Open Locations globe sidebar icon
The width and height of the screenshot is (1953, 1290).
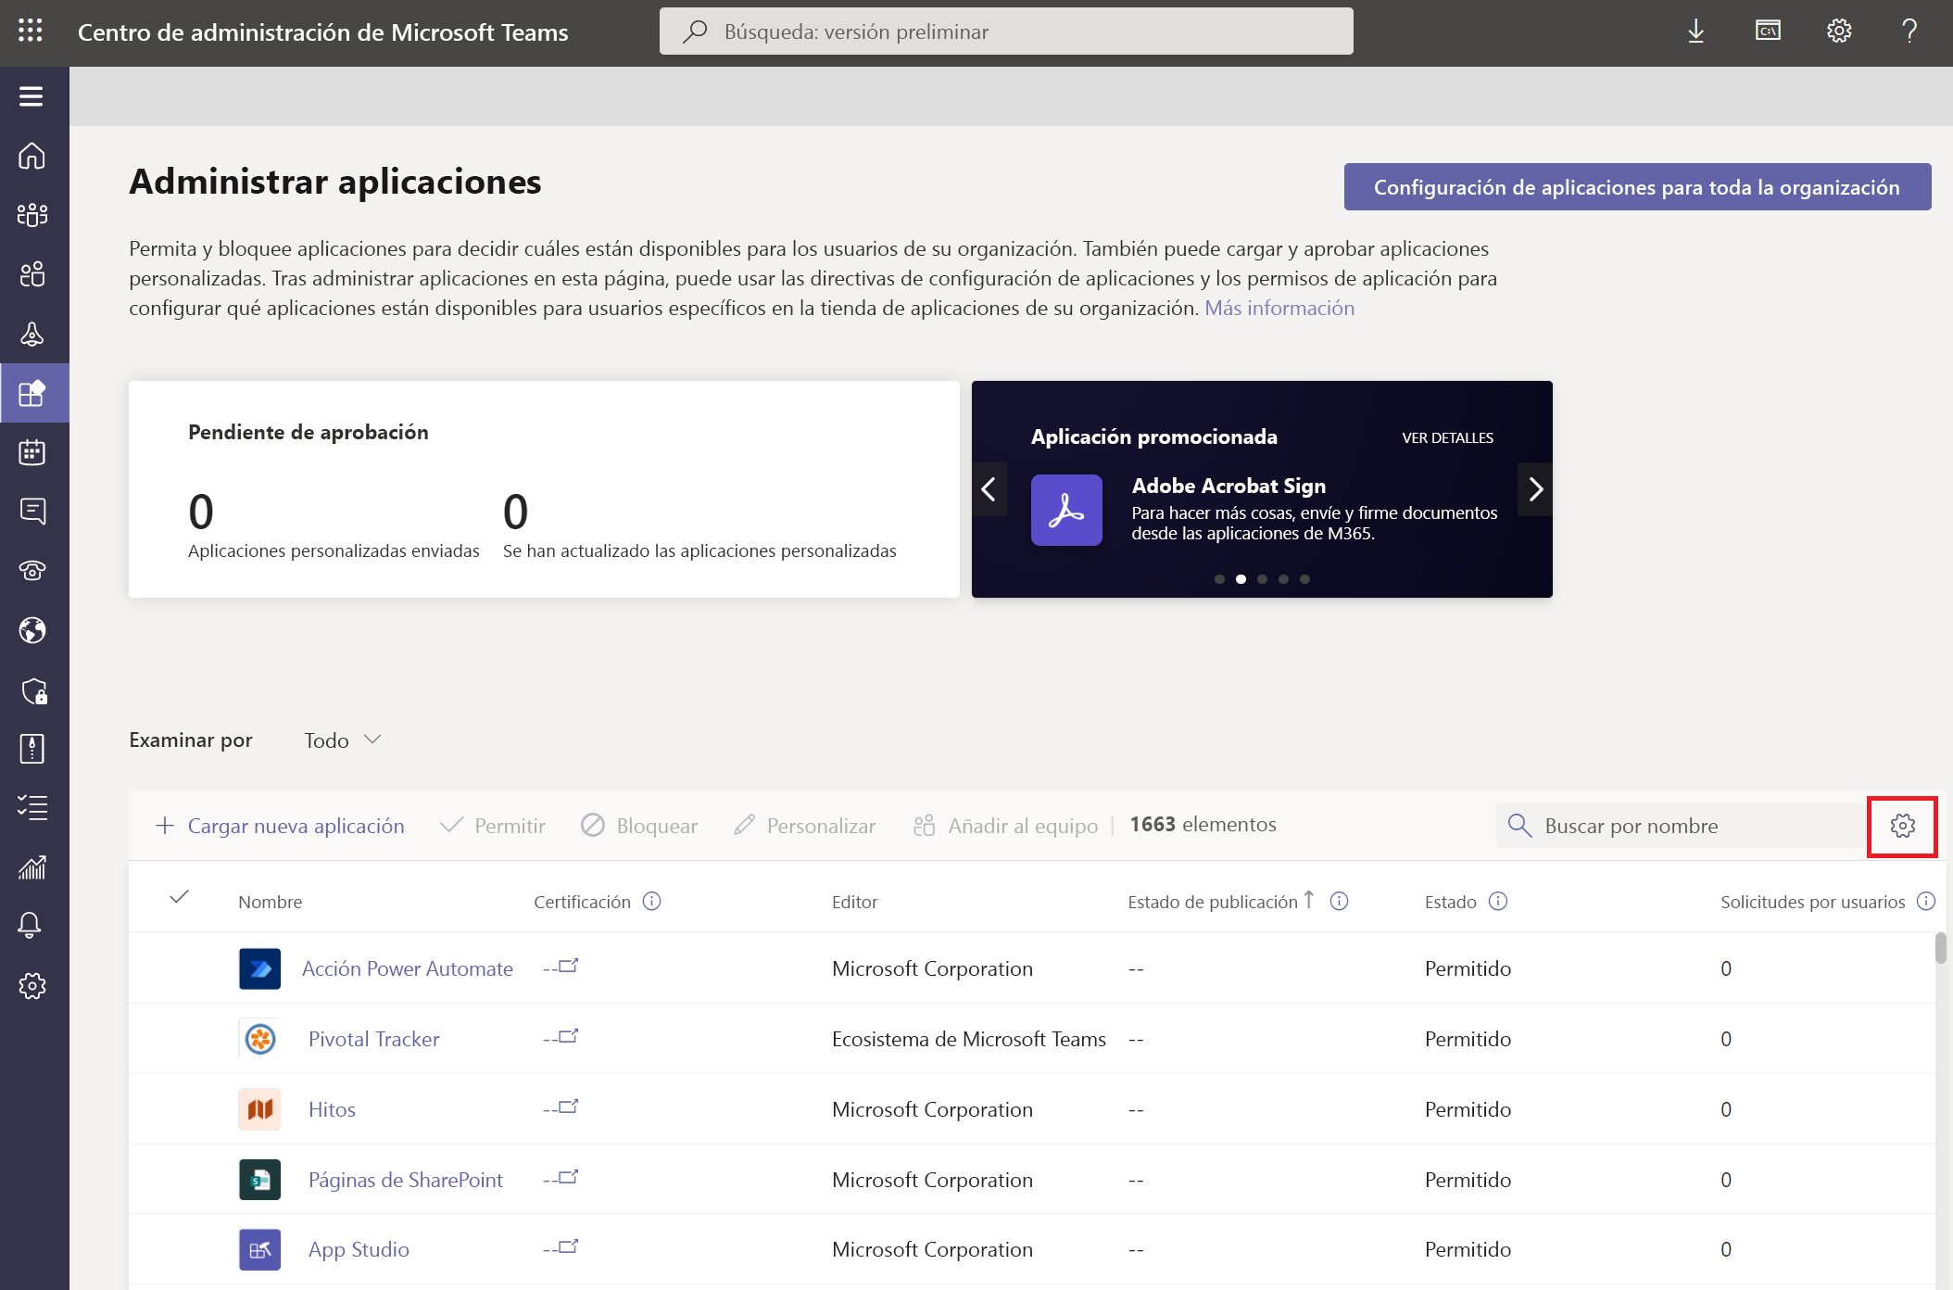(x=32, y=630)
